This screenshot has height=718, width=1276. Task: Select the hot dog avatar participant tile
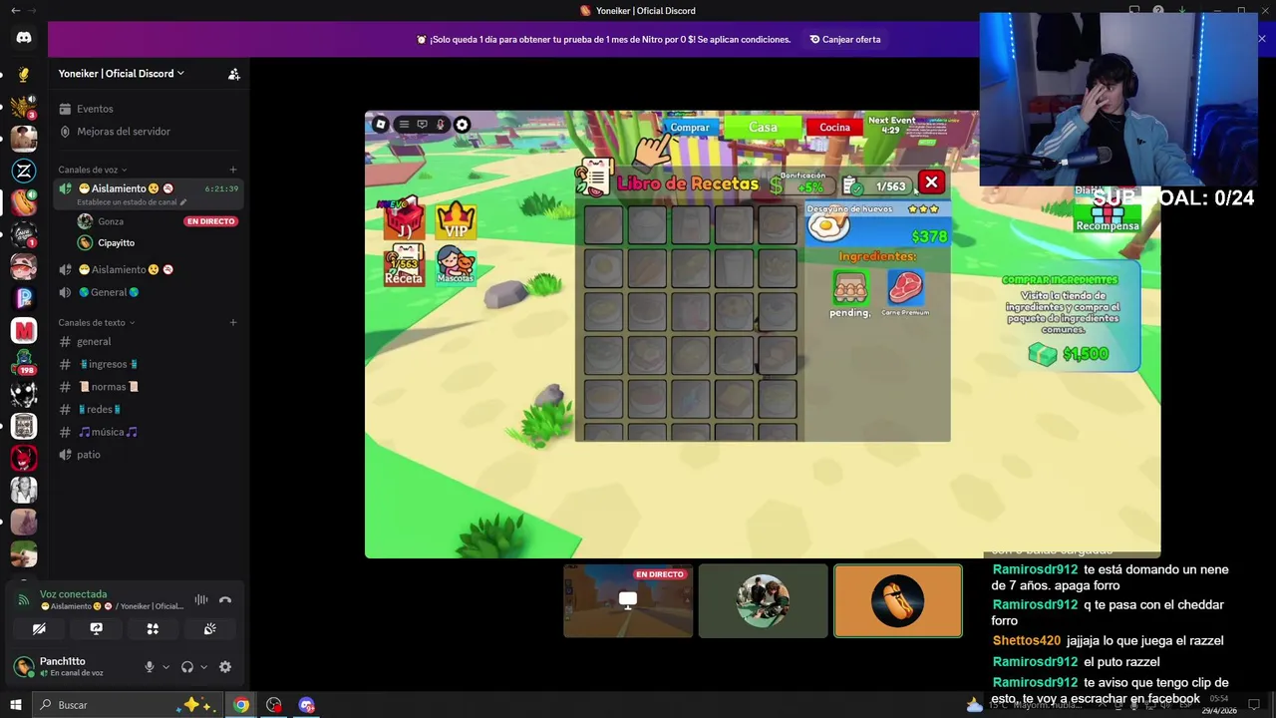point(898,600)
